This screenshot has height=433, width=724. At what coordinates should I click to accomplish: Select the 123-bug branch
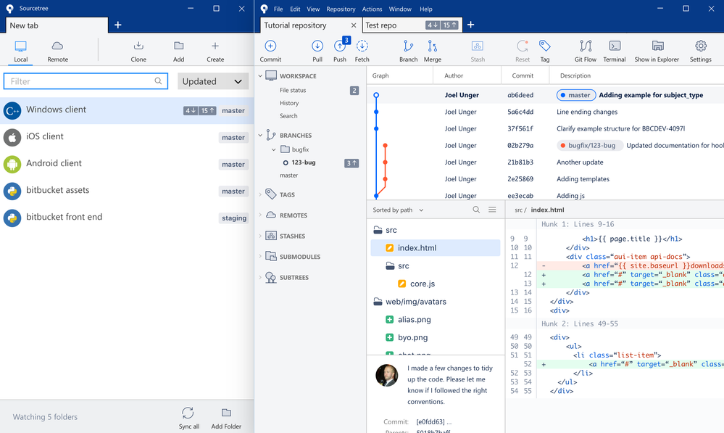[304, 162]
